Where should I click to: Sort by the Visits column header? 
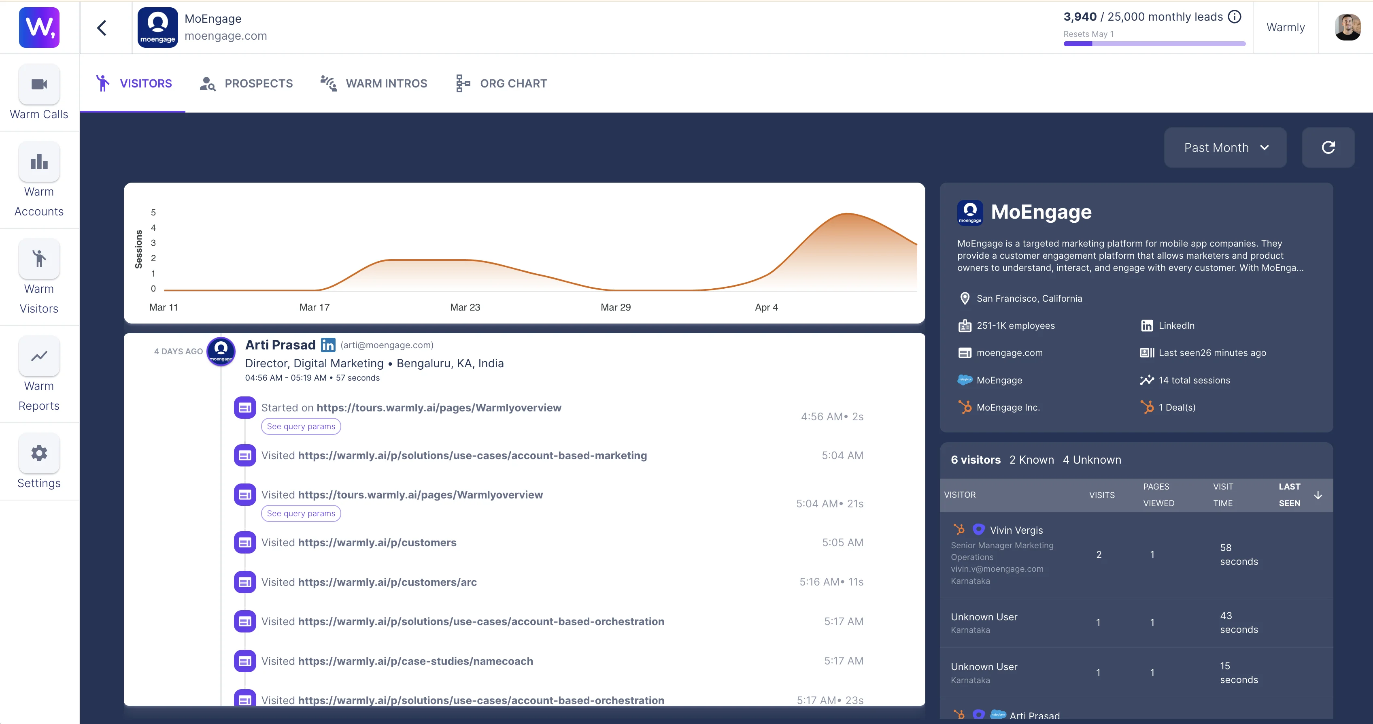[x=1102, y=495]
